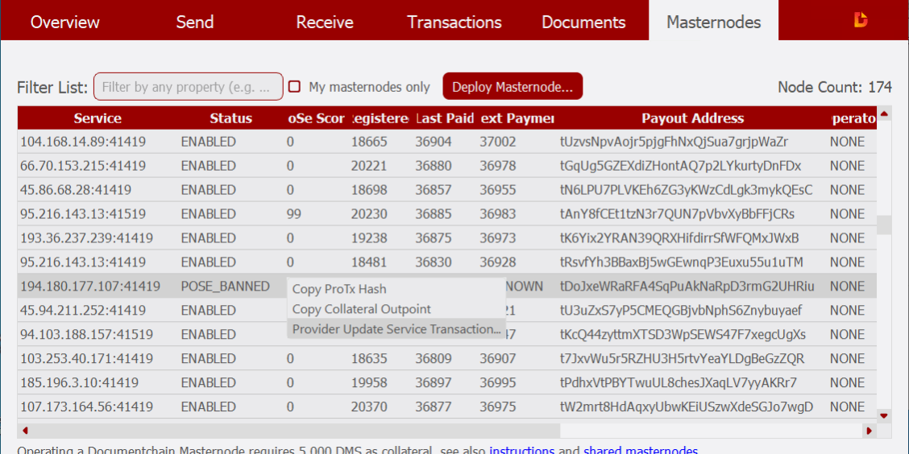Go to the Documents tab

coord(583,22)
